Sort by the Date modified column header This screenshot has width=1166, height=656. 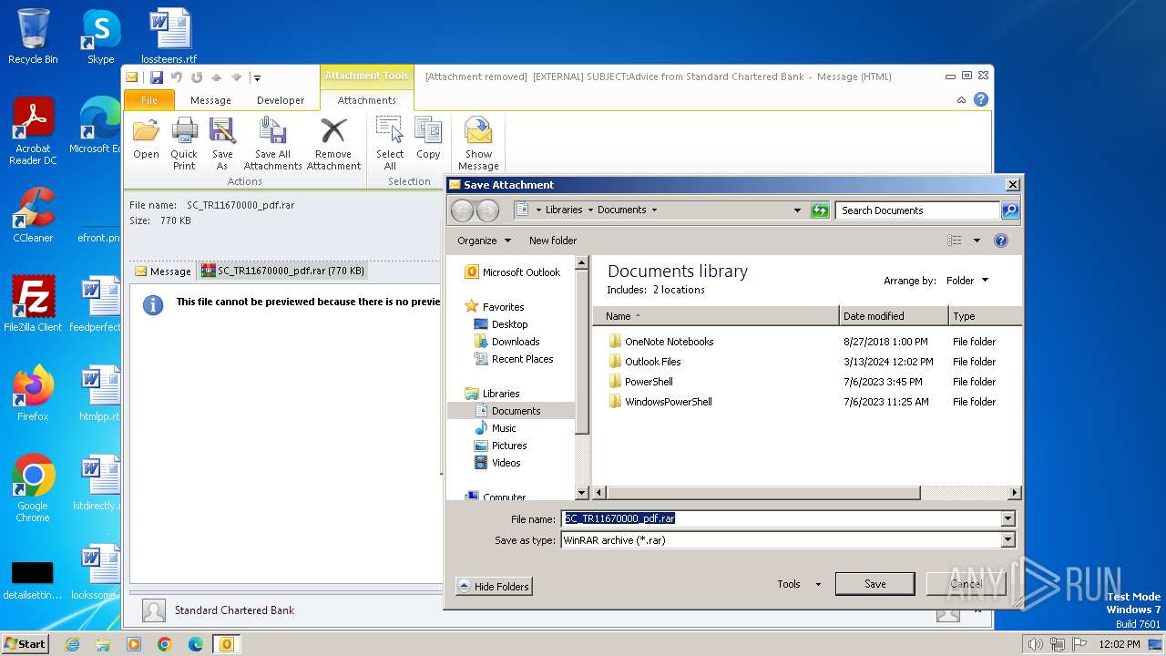click(894, 316)
